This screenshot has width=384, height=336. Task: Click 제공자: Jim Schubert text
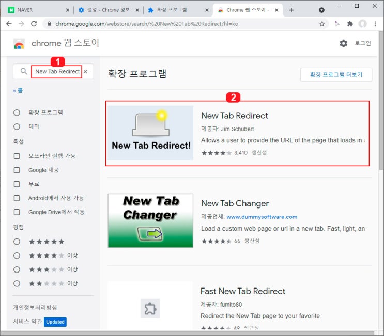pyautogui.click(x=227, y=129)
